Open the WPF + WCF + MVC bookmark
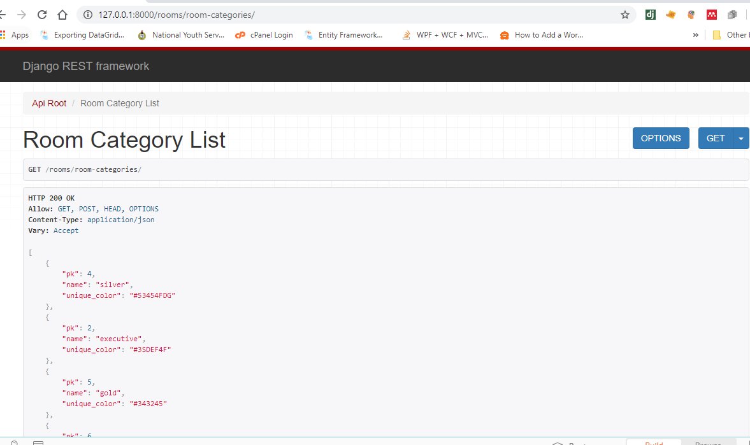The image size is (750, 445). point(445,35)
